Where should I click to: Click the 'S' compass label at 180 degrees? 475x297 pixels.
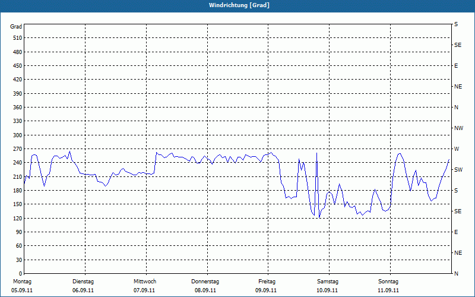tap(456, 191)
